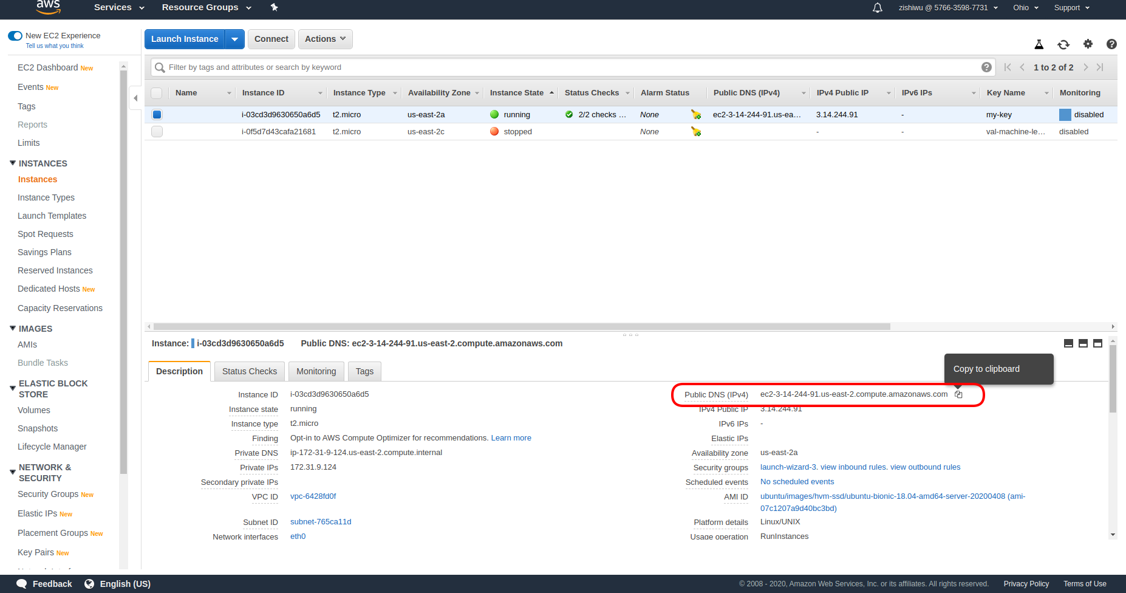1126x593 pixels.
Task: Set details pane to half height
Action: [x=1083, y=343]
